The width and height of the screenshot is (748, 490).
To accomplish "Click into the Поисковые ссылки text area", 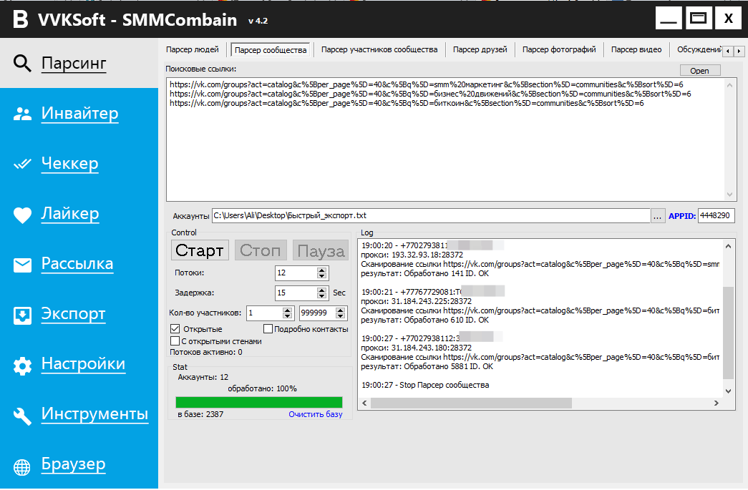I will [x=447, y=139].
